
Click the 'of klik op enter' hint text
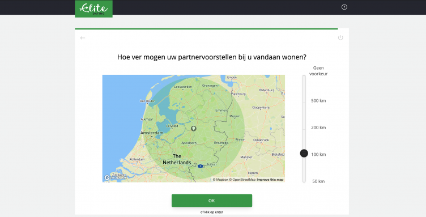pyautogui.click(x=212, y=212)
